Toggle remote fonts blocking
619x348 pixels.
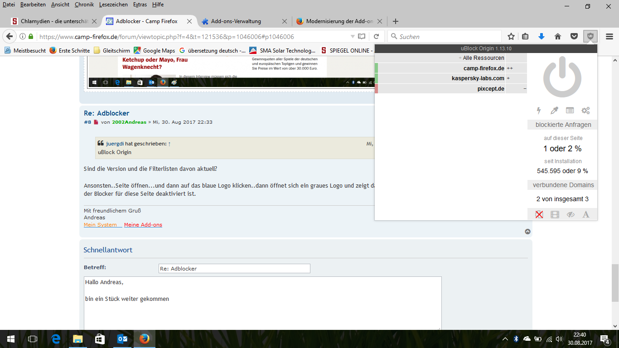click(x=586, y=214)
